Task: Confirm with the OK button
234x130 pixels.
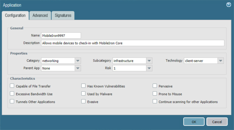Action: tap(194, 122)
